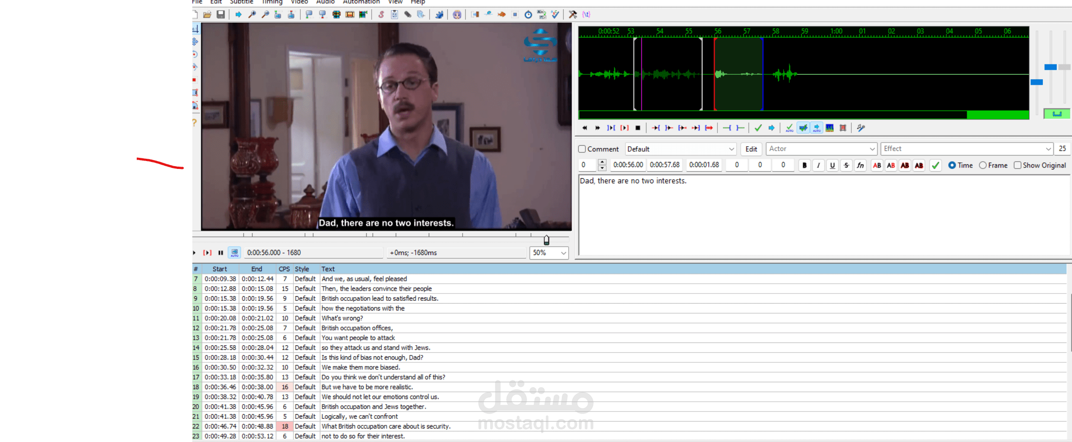The height and width of the screenshot is (442, 1072).
Task: Click the start time field 0:00:56.00
Action: pyautogui.click(x=628, y=165)
